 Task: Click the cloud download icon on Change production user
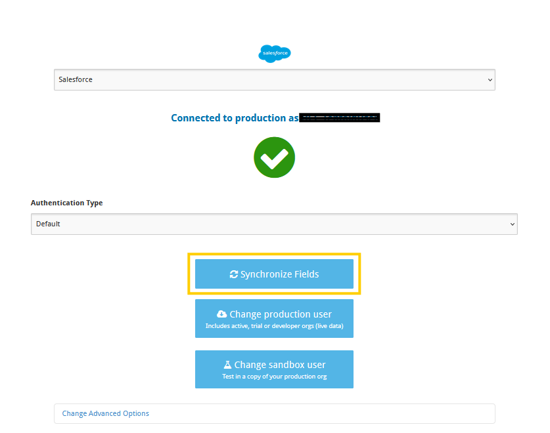click(x=221, y=314)
